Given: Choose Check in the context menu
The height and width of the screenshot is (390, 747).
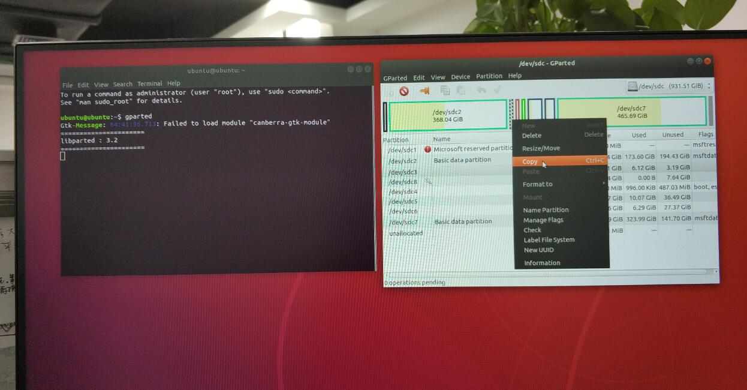Looking at the screenshot, I should point(561,230).
